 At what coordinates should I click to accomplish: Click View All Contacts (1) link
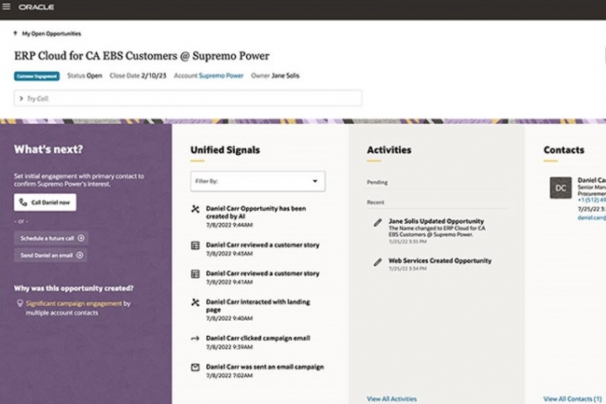pos(572,399)
